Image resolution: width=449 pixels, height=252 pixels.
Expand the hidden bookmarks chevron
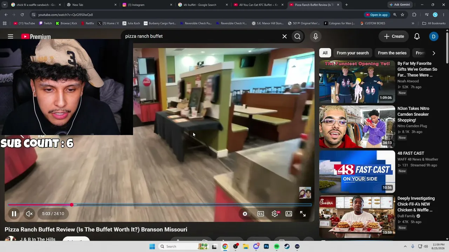(x=413, y=23)
